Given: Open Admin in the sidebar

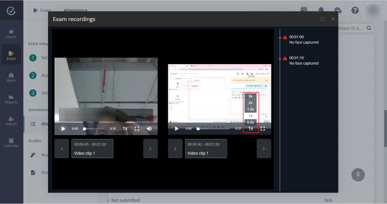Looking at the screenshot, I should pos(11,121).
